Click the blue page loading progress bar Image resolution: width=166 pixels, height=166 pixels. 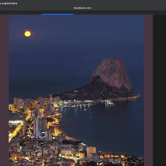57,14
